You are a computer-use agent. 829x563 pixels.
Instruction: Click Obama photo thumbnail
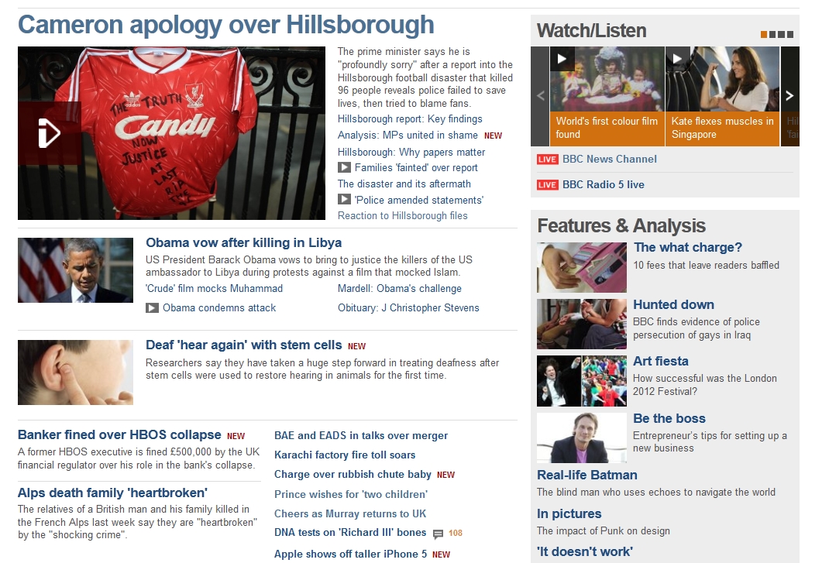pos(76,270)
